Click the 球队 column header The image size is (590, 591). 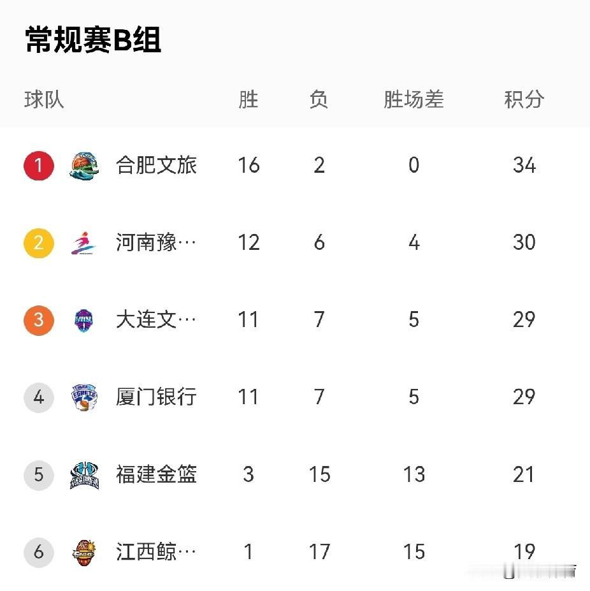tap(45, 99)
